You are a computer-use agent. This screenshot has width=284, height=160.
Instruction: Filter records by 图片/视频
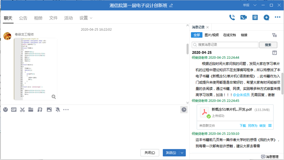pyautogui.click(x=212, y=35)
